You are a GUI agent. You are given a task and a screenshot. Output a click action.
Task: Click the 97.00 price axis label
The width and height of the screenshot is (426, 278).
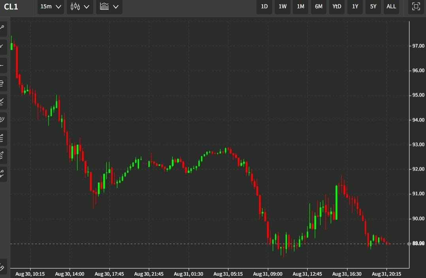pyautogui.click(x=418, y=46)
